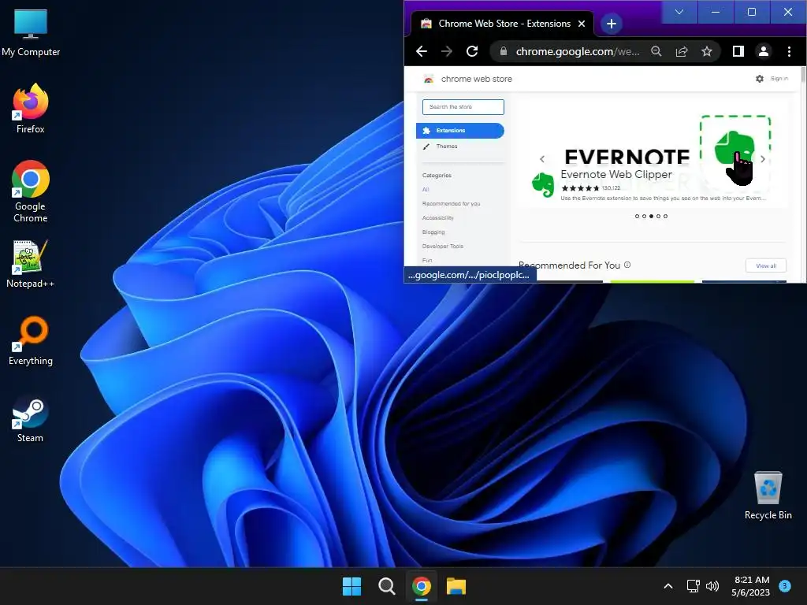
Task: Click the lock icon in address bar
Action: [x=504, y=51]
